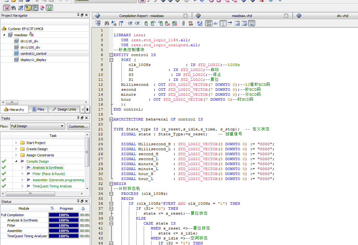The width and height of the screenshot is (358, 245).
Task: Collapse the Compile Design task group
Action: [x=16, y=161]
